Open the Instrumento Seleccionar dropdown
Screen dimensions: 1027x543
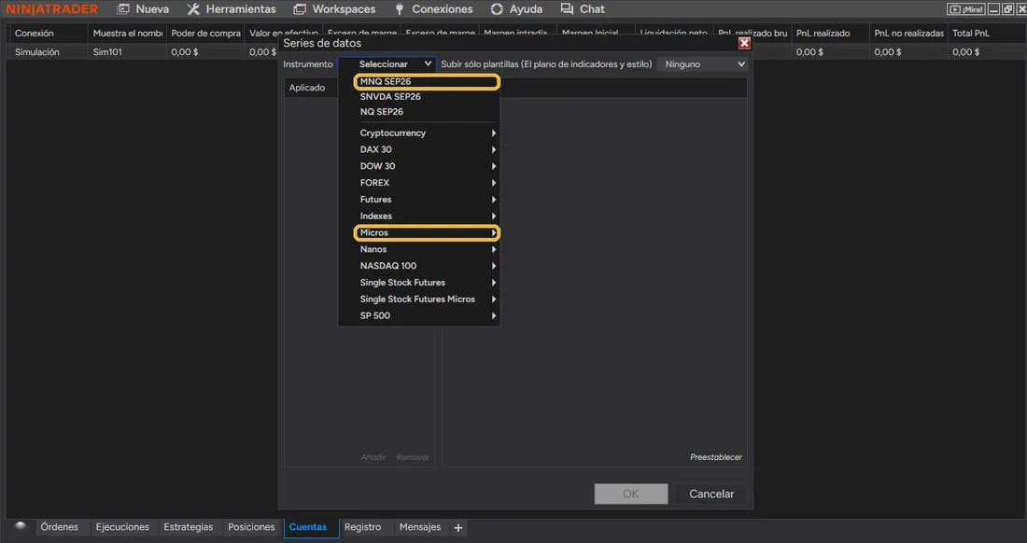tap(387, 64)
